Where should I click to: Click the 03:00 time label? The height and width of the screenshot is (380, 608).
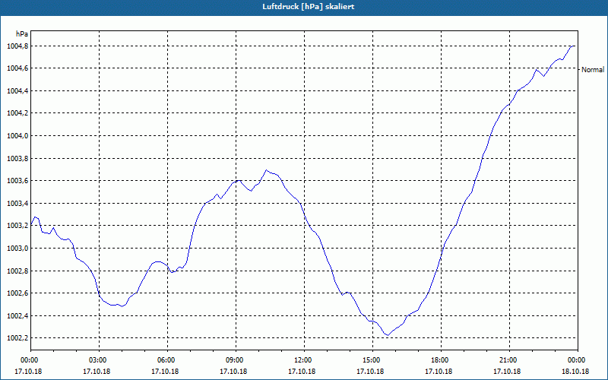(x=100, y=360)
